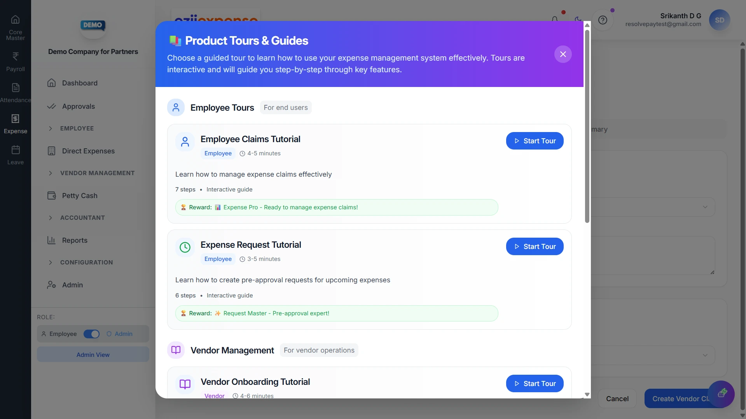Switch role toggle from Admin to Employee
The height and width of the screenshot is (419, 746).
[92, 334]
